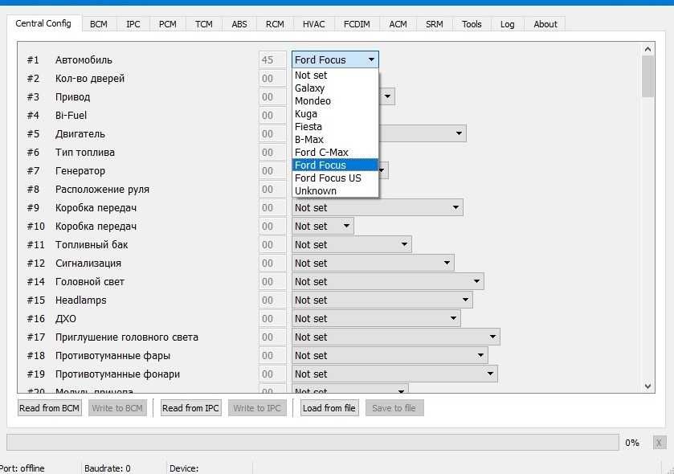674x474 pixels.
Task: Click the scroll up arrow of config list
Action: tap(647, 49)
